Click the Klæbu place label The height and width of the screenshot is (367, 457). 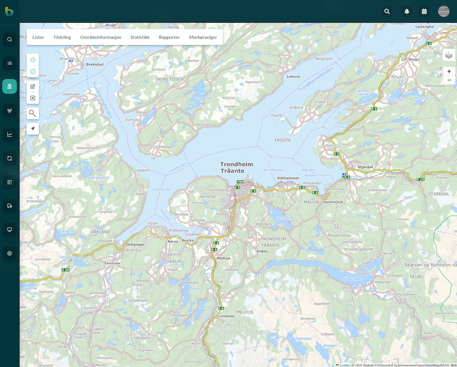pos(262,251)
